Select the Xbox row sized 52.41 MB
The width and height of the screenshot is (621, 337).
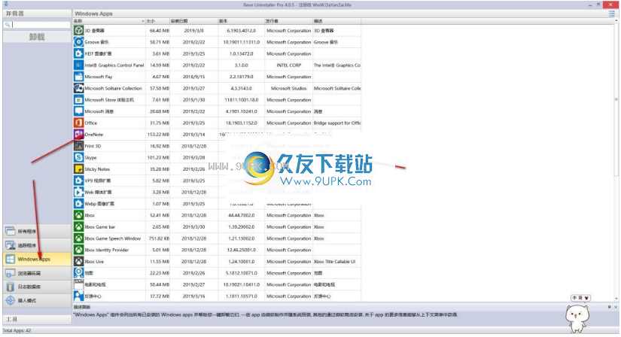point(217,215)
